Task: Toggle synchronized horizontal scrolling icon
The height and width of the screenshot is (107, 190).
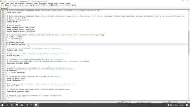Action: [x=44, y=5]
